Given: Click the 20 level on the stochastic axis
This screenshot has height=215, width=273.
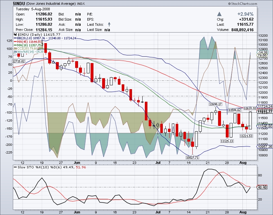Looking at the screenshot, I should (x=260, y=199).
